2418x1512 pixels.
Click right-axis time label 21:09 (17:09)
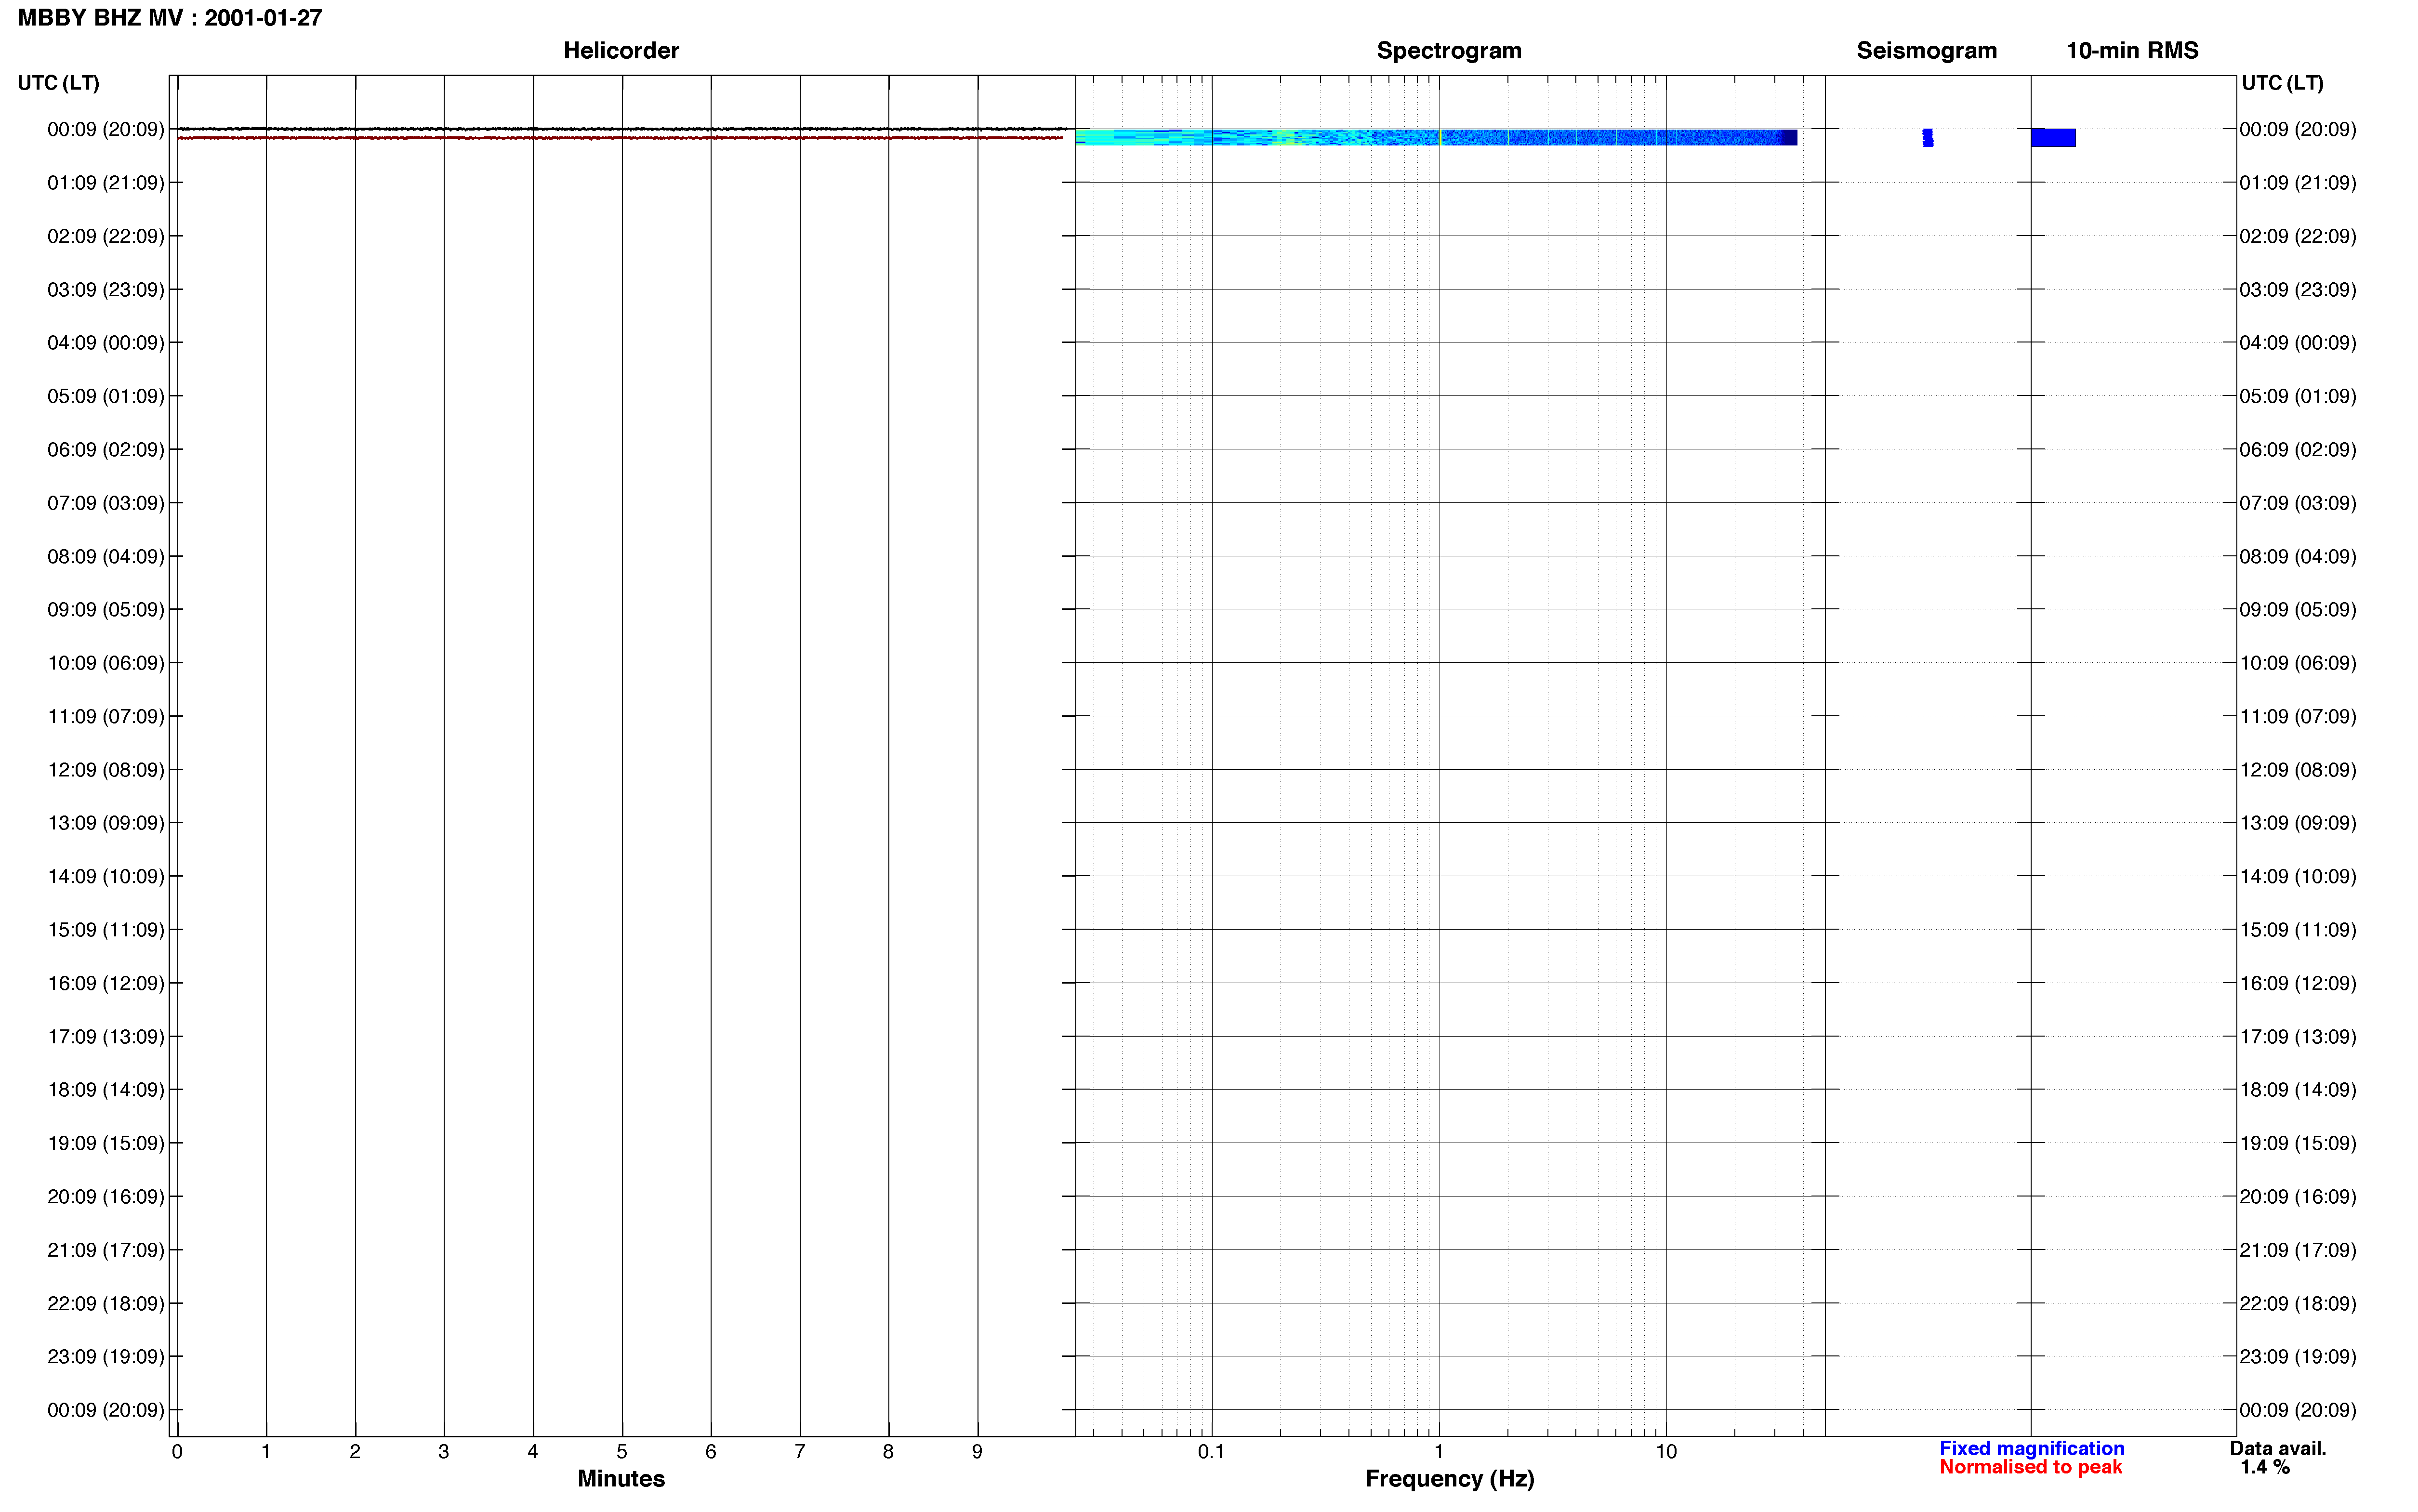click(x=2298, y=1250)
